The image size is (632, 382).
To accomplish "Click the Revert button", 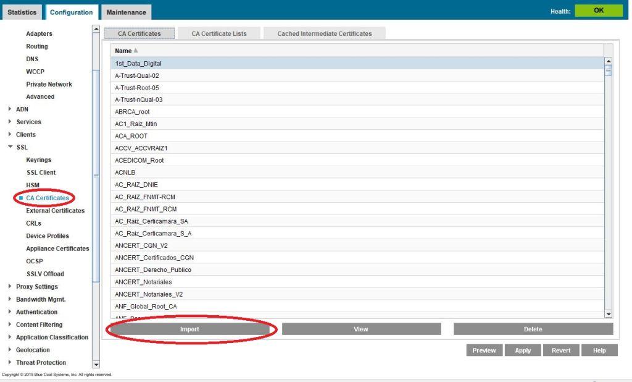I will (x=561, y=350).
